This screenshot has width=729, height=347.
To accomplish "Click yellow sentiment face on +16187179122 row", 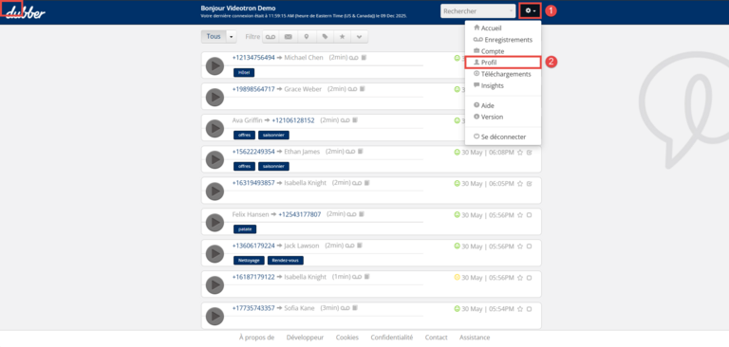I will coord(457,278).
